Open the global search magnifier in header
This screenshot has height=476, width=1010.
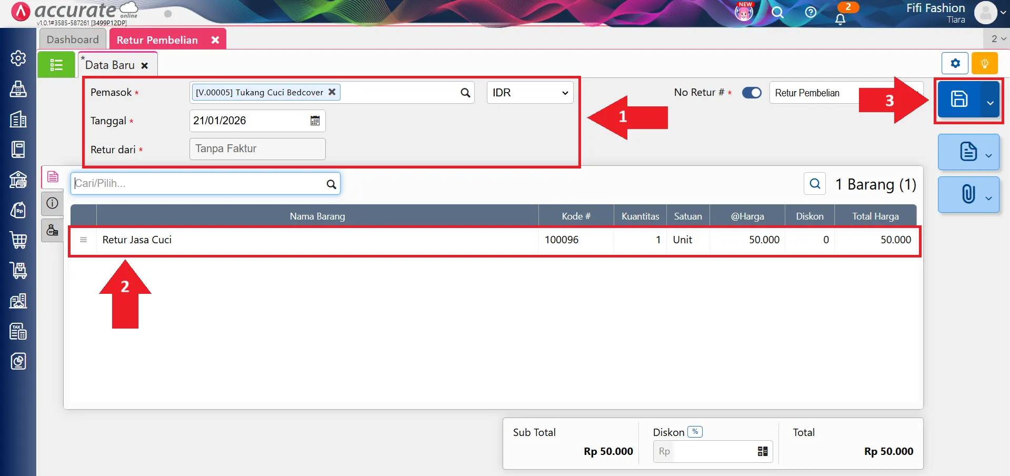click(x=777, y=12)
